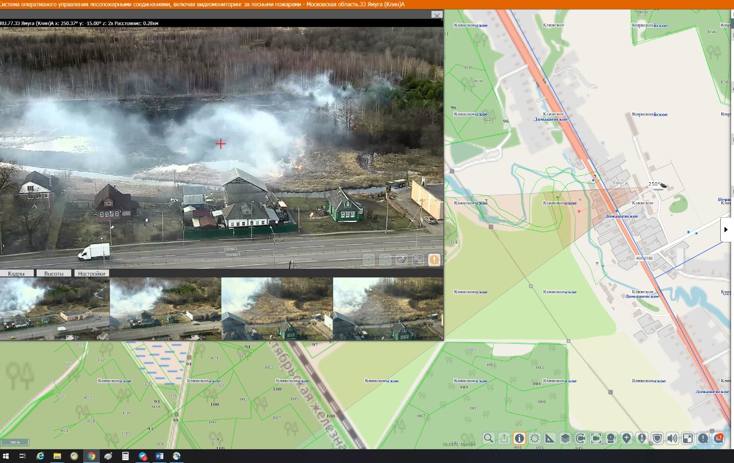Click the power circle icon on video overlay
The height and width of the screenshot is (463, 734).
[x=385, y=260]
